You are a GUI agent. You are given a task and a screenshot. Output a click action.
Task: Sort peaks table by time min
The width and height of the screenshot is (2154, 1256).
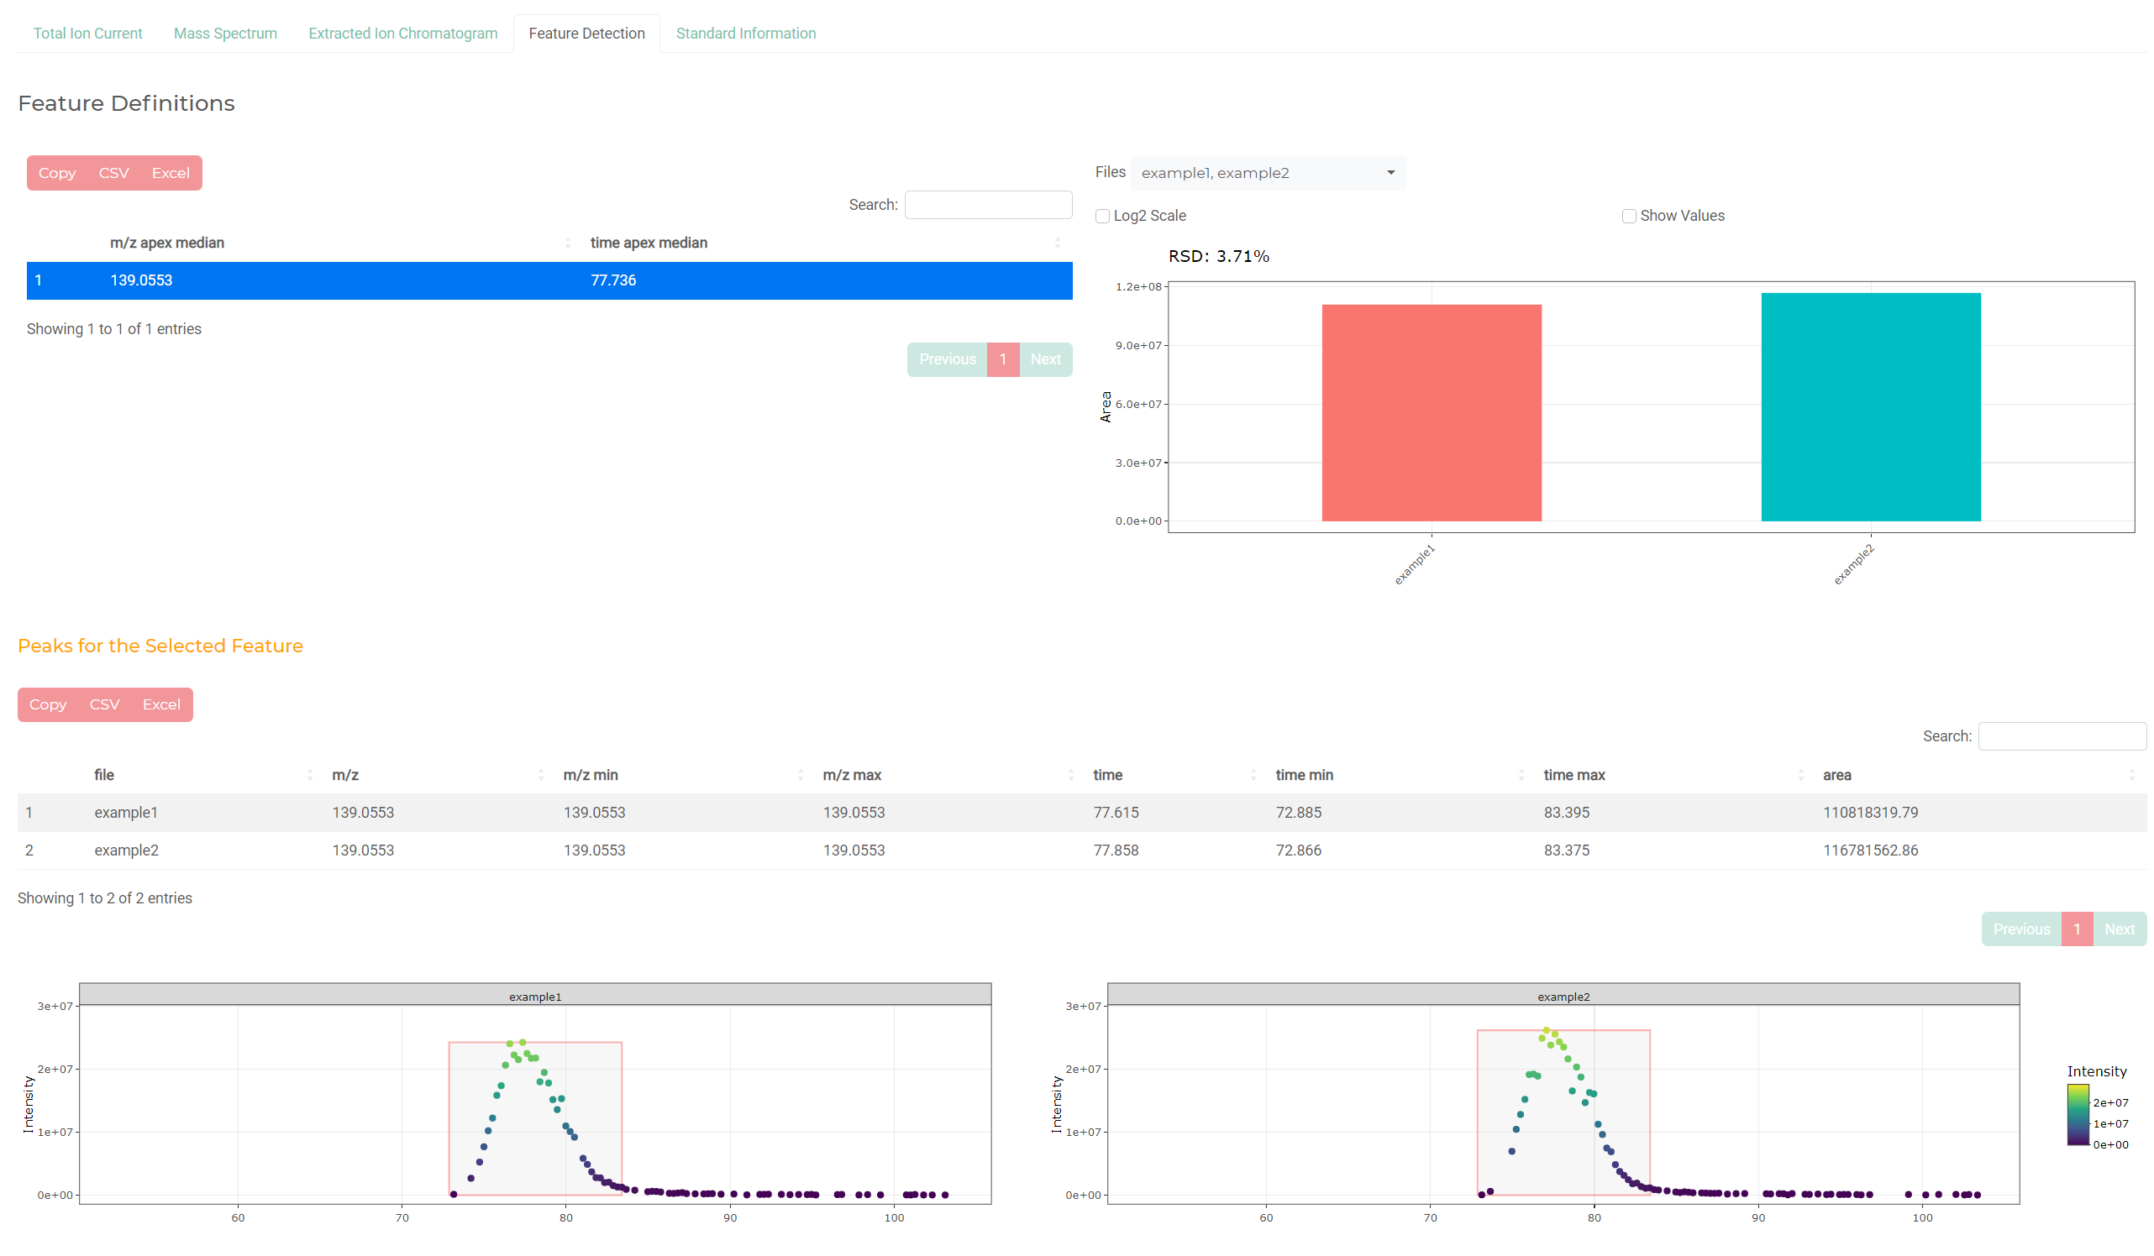pos(1400,775)
